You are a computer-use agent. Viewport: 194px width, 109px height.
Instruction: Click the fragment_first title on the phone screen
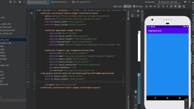pos(155,31)
